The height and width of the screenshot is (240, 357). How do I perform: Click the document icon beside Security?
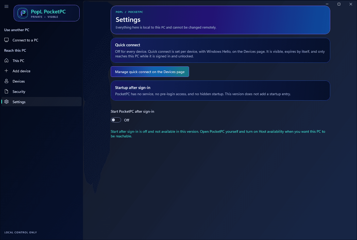click(x=6, y=91)
